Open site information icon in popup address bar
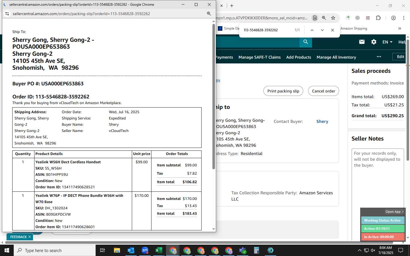 pos(7,14)
